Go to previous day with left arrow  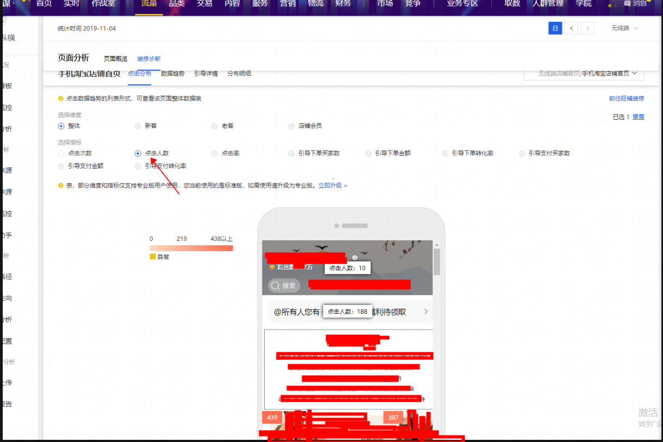[571, 28]
